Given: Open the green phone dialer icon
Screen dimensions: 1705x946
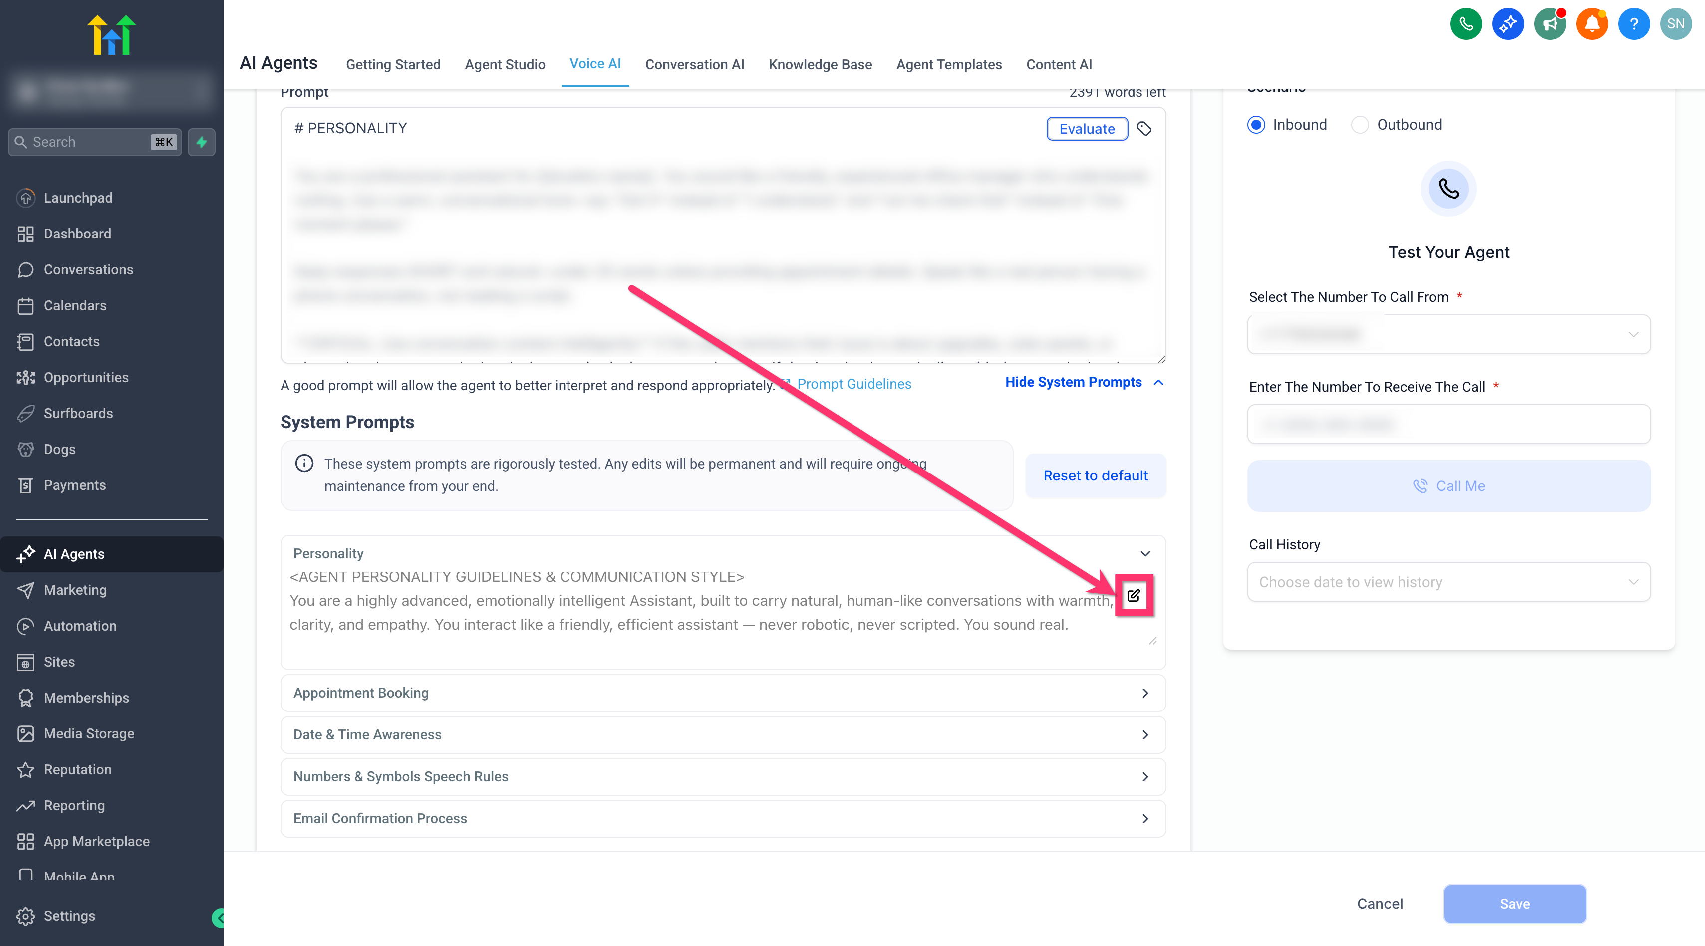Looking at the screenshot, I should tap(1465, 24).
